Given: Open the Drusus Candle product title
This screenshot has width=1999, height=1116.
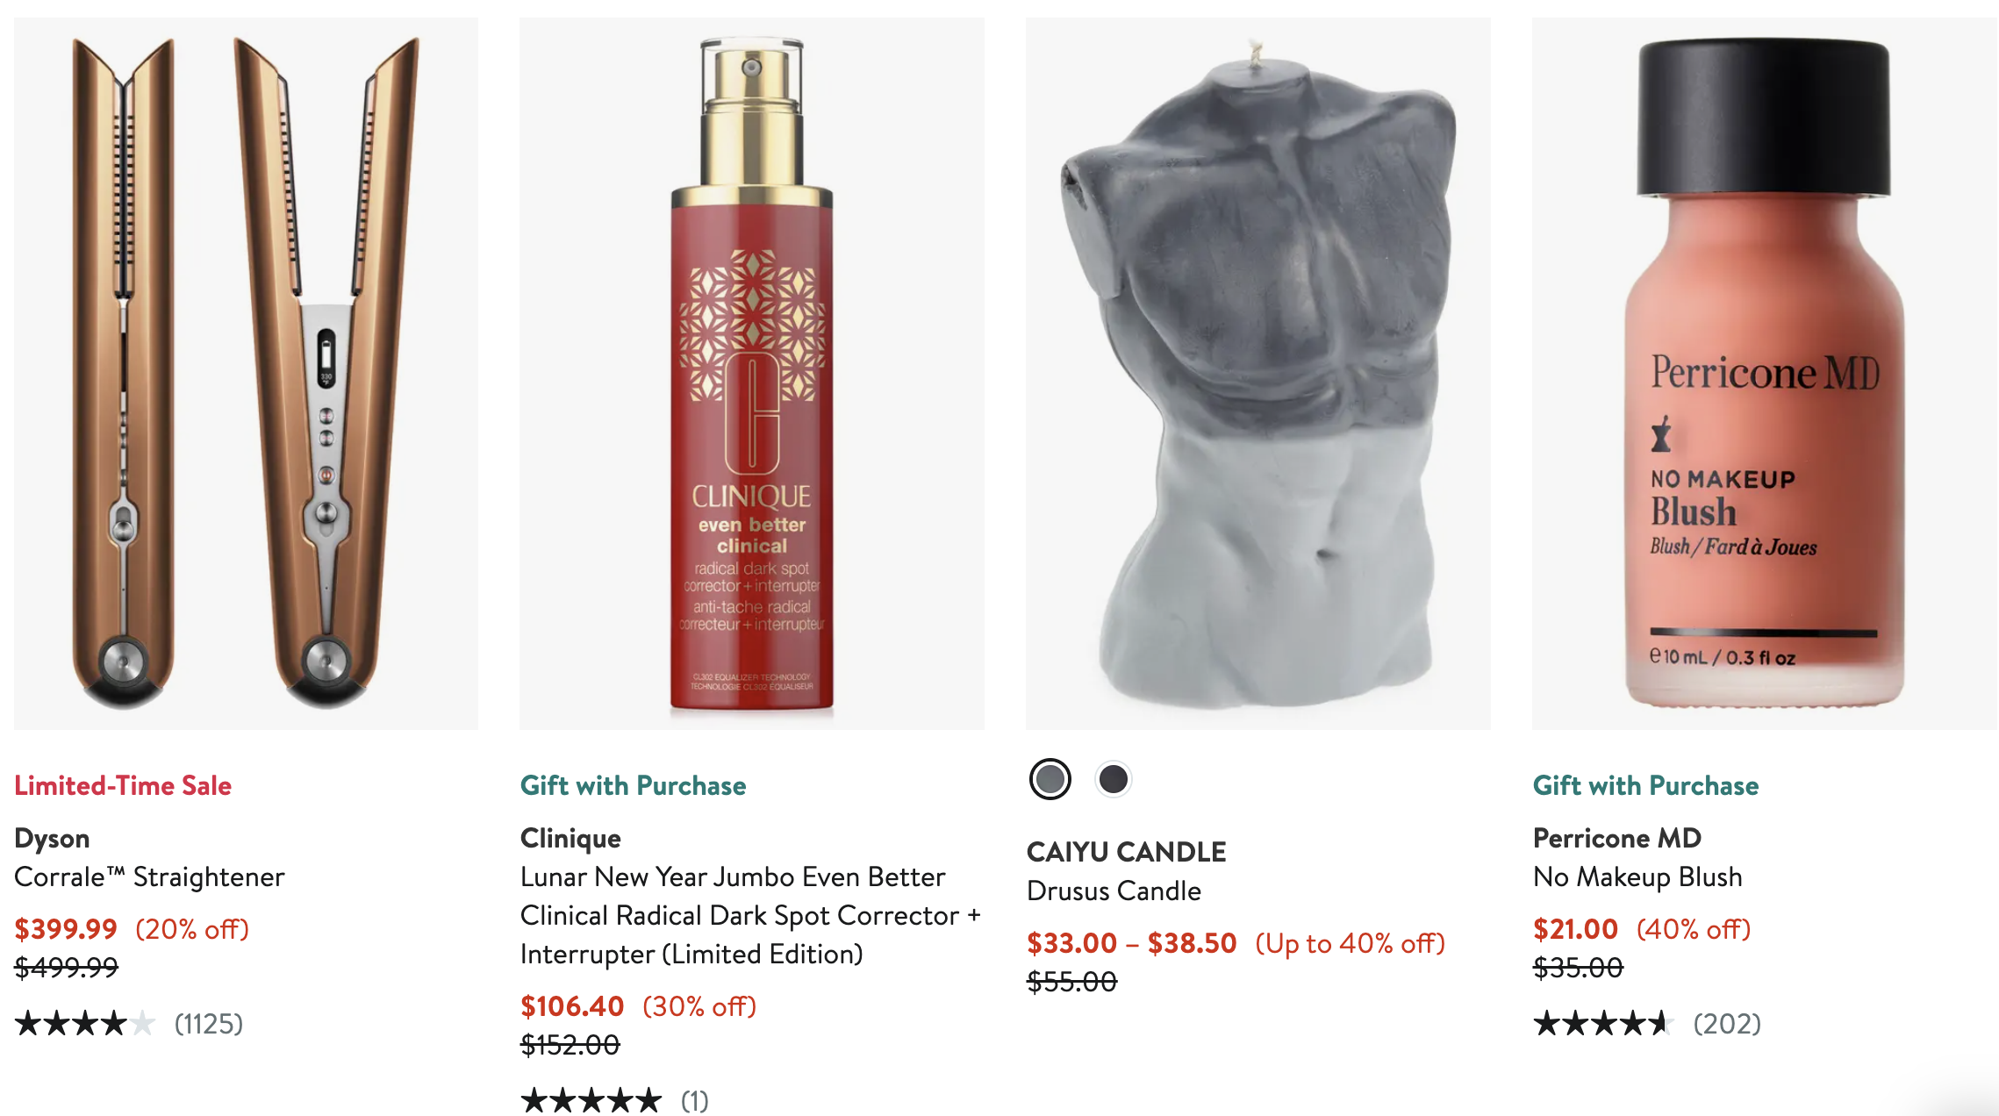Looking at the screenshot, I should pyautogui.click(x=1114, y=891).
